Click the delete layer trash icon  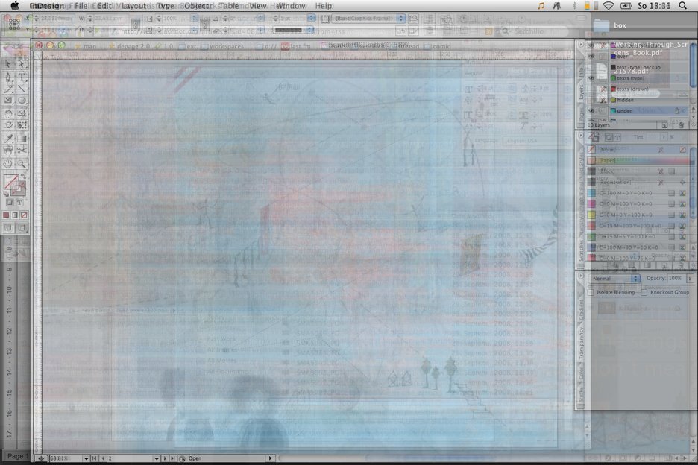[681, 125]
